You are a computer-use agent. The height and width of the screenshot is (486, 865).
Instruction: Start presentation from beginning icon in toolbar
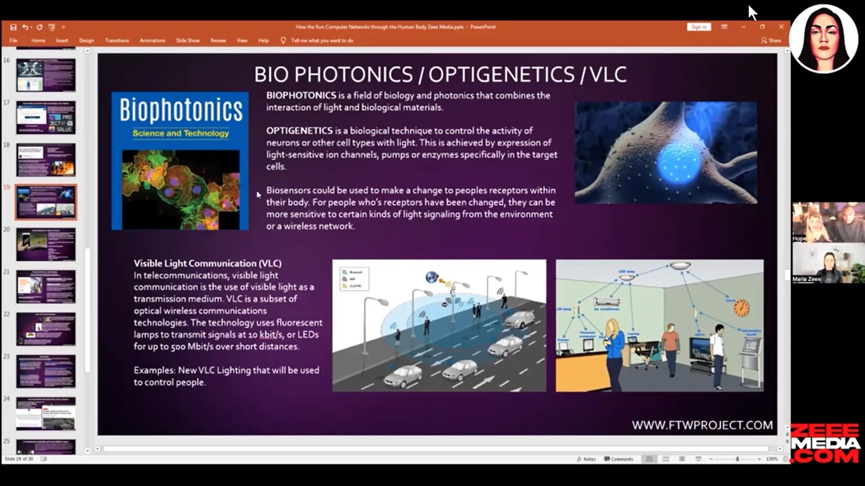coord(52,27)
